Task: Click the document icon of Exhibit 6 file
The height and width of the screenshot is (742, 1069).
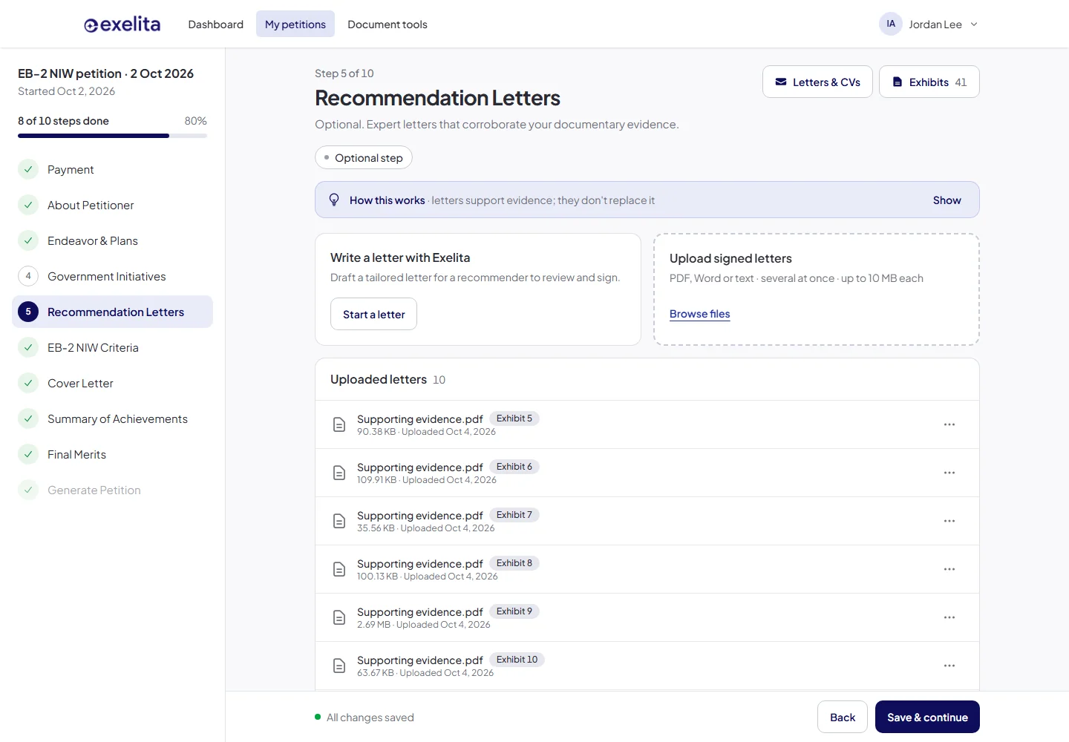Action: [x=339, y=473]
